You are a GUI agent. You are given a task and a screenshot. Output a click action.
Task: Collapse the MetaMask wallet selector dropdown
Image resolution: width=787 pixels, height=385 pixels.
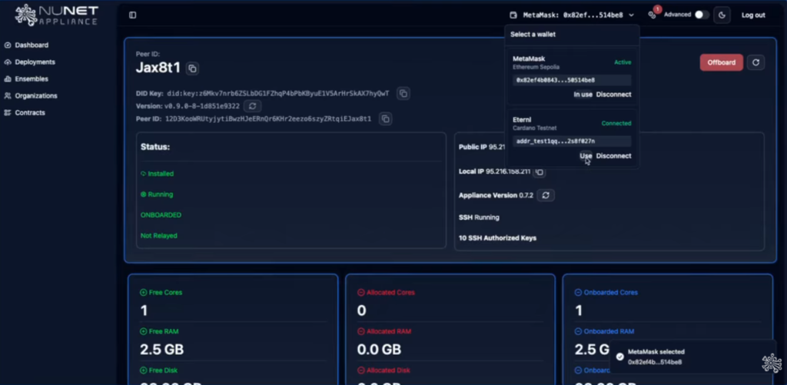click(x=631, y=15)
